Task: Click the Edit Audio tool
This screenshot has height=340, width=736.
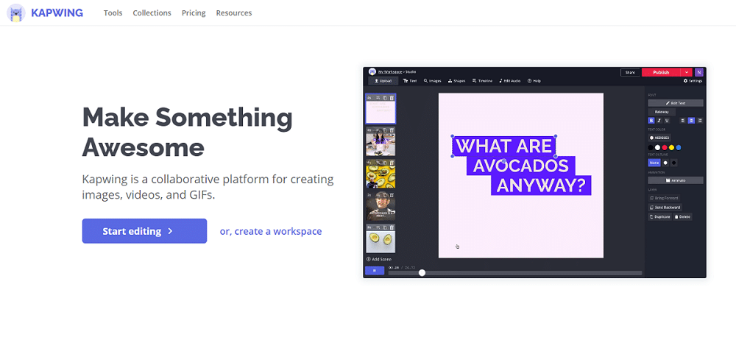Action: pyautogui.click(x=511, y=81)
